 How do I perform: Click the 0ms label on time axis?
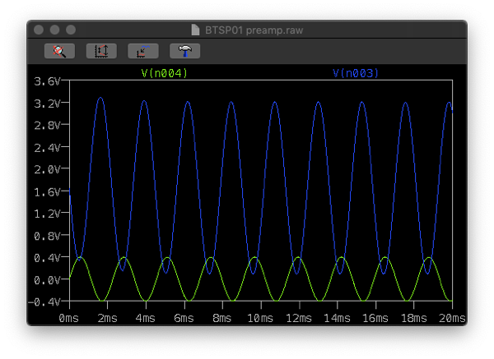point(69,317)
